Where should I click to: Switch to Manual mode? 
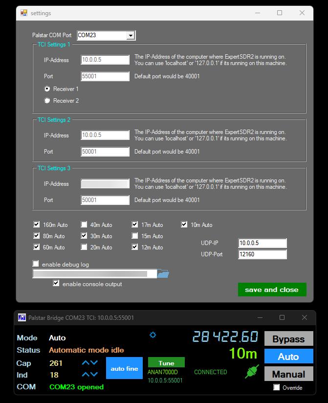pyautogui.click(x=288, y=374)
